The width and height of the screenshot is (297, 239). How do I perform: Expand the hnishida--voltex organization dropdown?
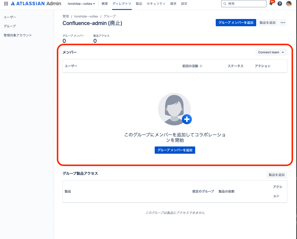(x=82, y=4)
